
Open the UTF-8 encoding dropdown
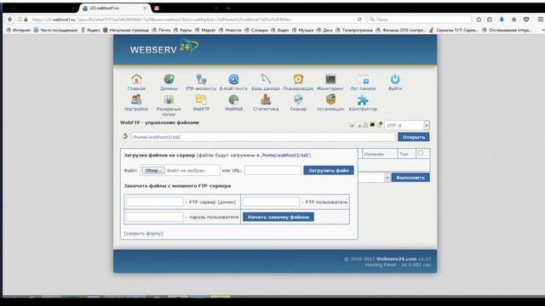click(x=407, y=125)
